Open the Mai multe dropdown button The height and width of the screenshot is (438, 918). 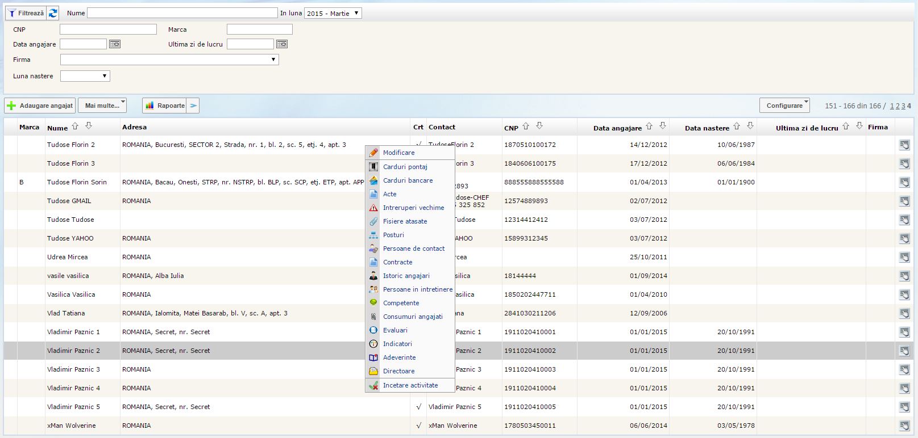102,106
